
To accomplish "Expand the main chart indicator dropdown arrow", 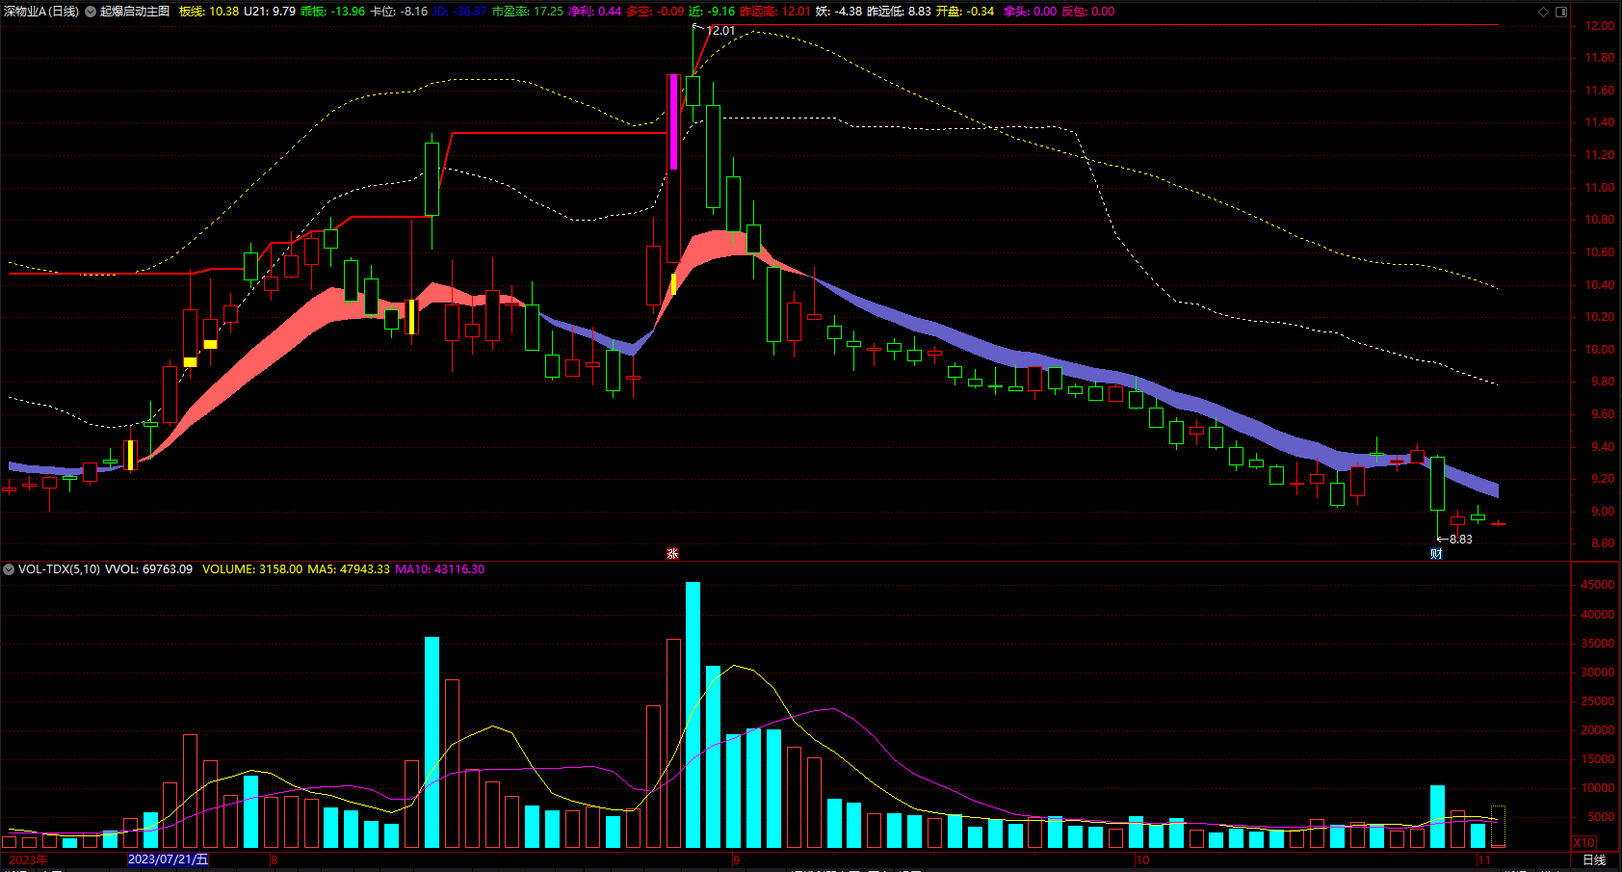I will pyautogui.click(x=91, y=12).
